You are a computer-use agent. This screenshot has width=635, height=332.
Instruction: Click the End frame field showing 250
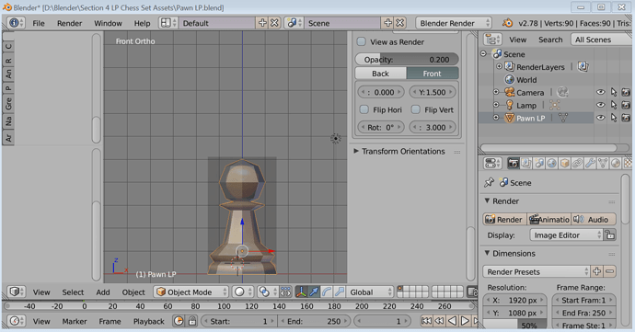pyautogui.click(x=314, y=321)
